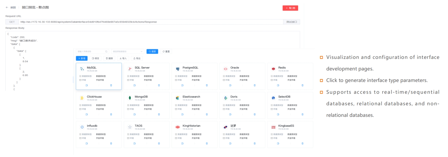Click the blue 搜索 search button
This screenshot has height=157, width=448.
pyautogui.click(x=152, y=52)
